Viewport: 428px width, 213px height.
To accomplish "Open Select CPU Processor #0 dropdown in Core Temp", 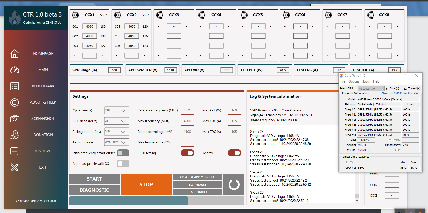I will [370, 89].
